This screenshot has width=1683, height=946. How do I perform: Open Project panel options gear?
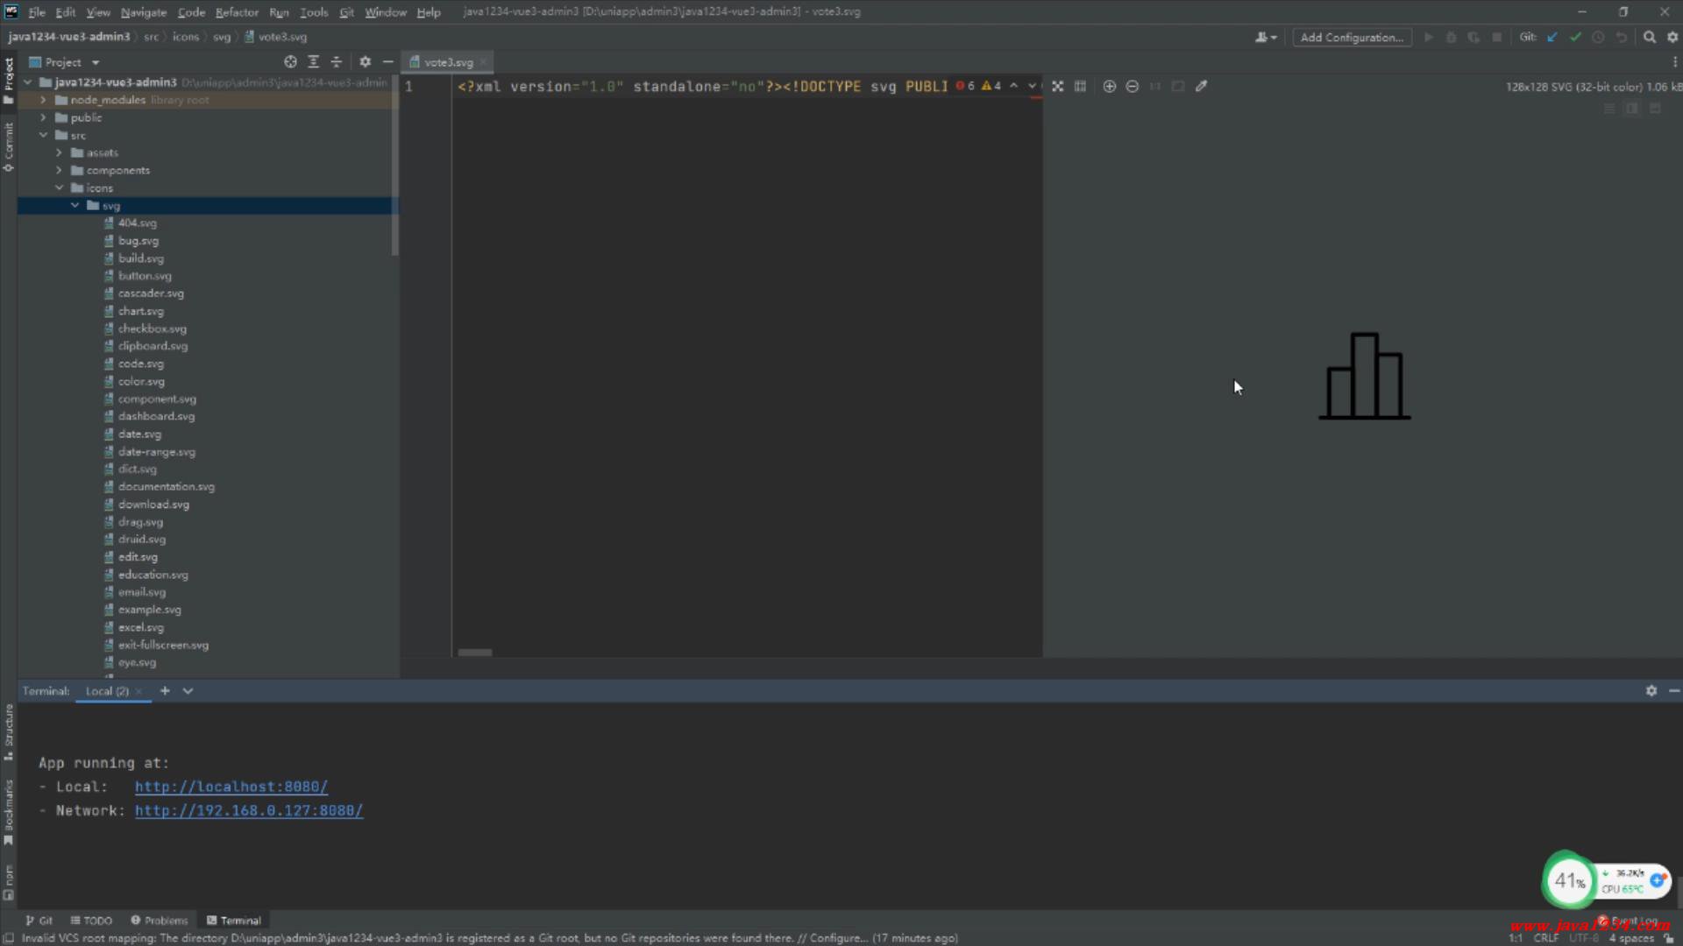pos(365,62)
